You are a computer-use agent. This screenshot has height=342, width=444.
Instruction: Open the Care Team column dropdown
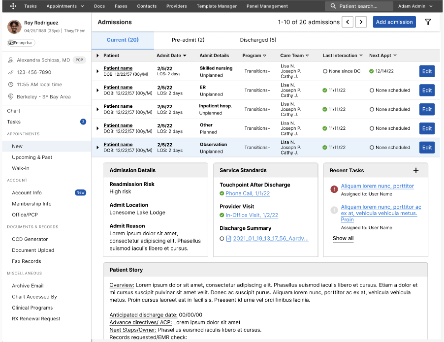(307, 56)
